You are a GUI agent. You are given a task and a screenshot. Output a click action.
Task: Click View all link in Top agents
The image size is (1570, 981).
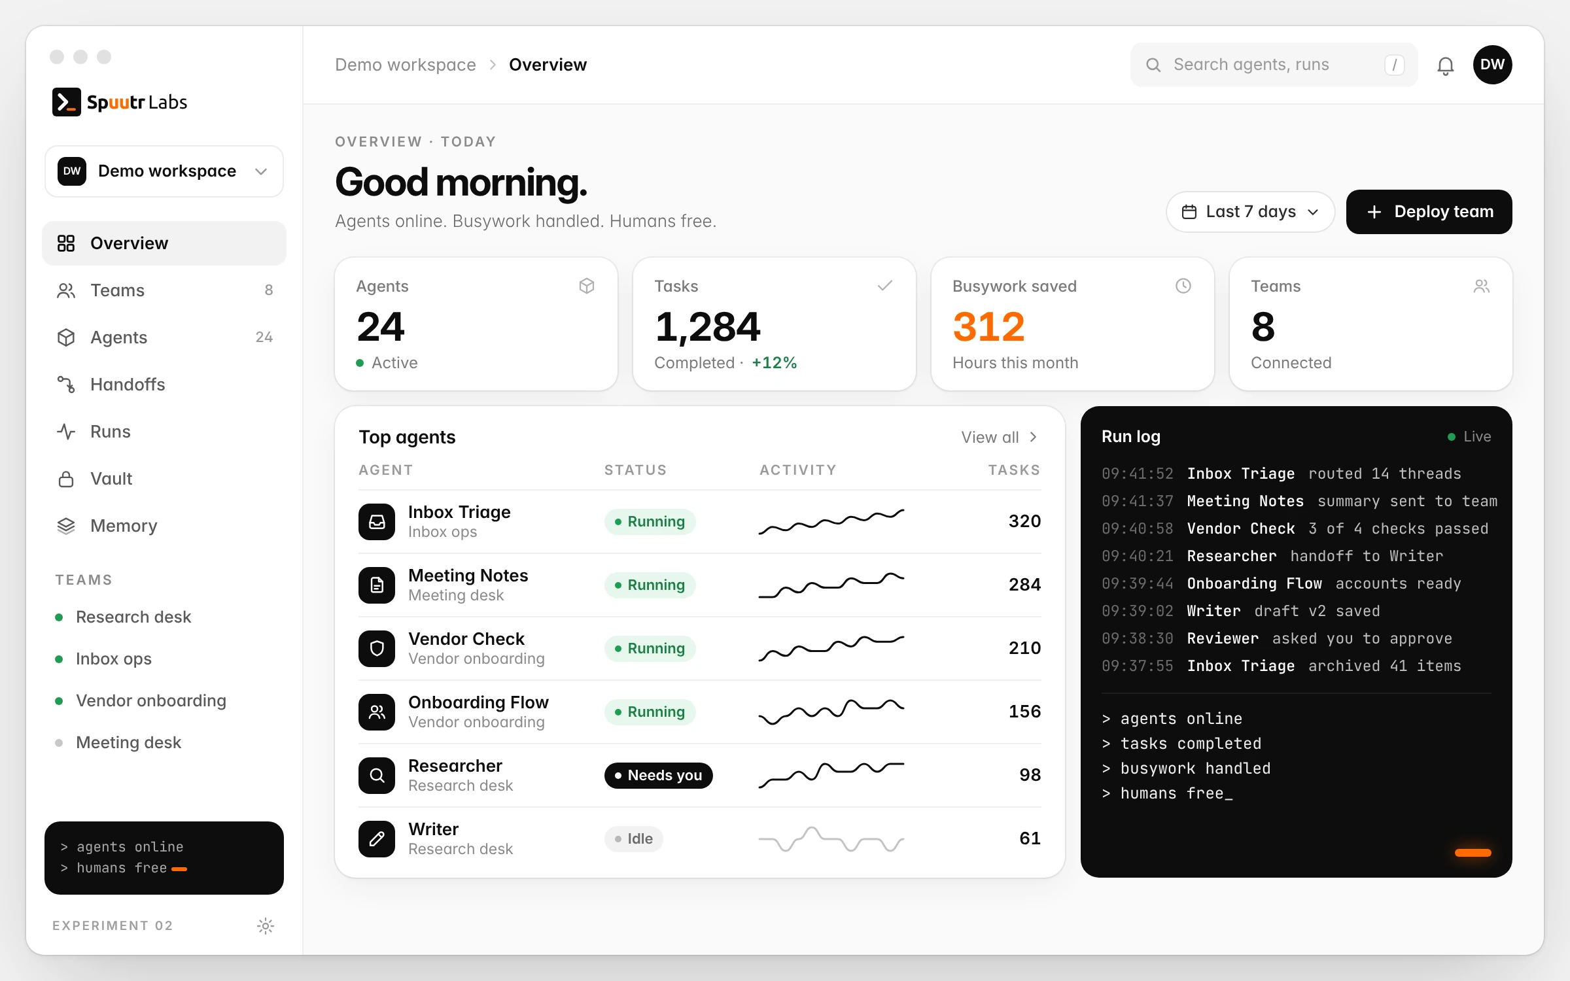click(x=999, y=438)
